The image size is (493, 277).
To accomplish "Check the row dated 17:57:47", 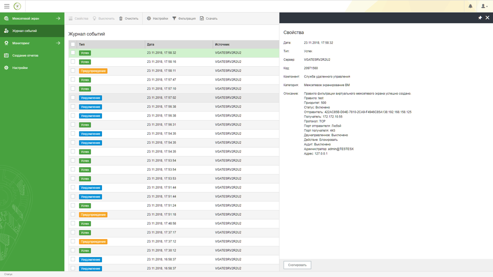I will 73,80.
